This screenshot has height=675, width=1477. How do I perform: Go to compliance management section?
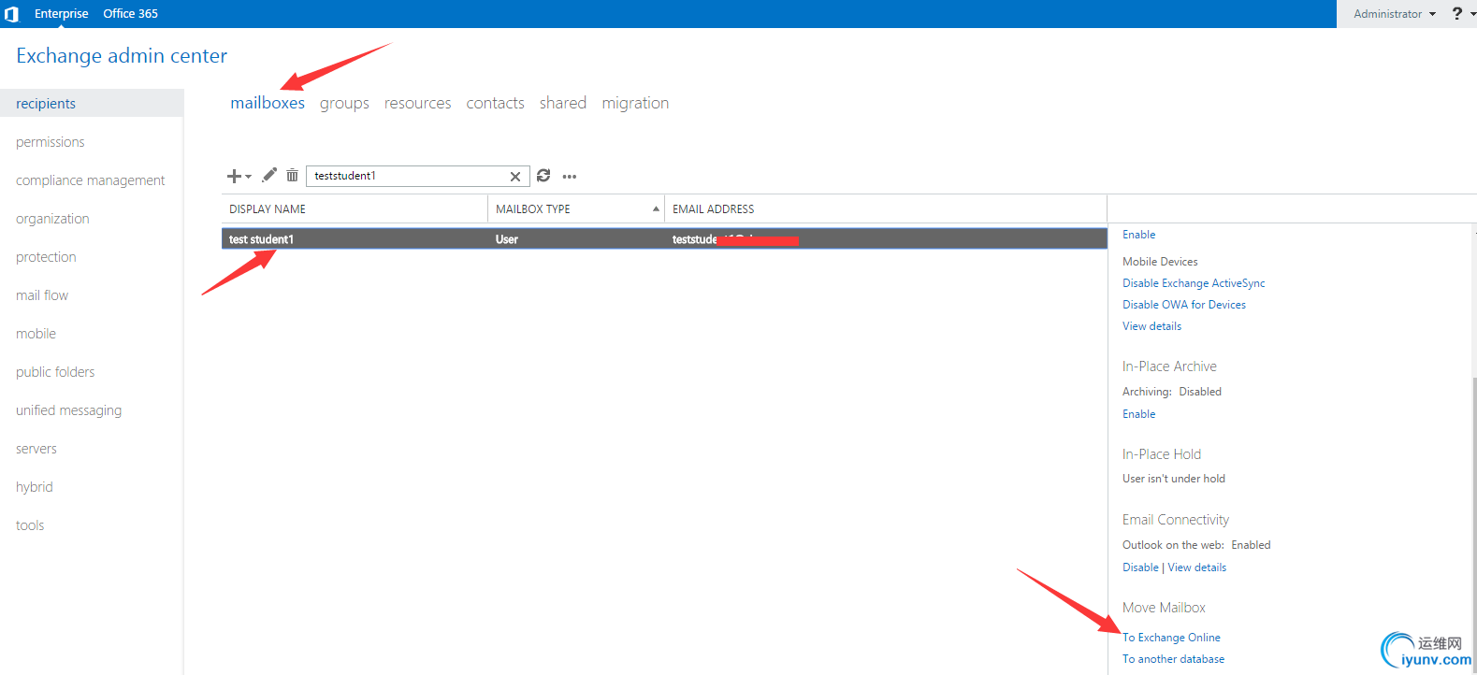[91, 180]
